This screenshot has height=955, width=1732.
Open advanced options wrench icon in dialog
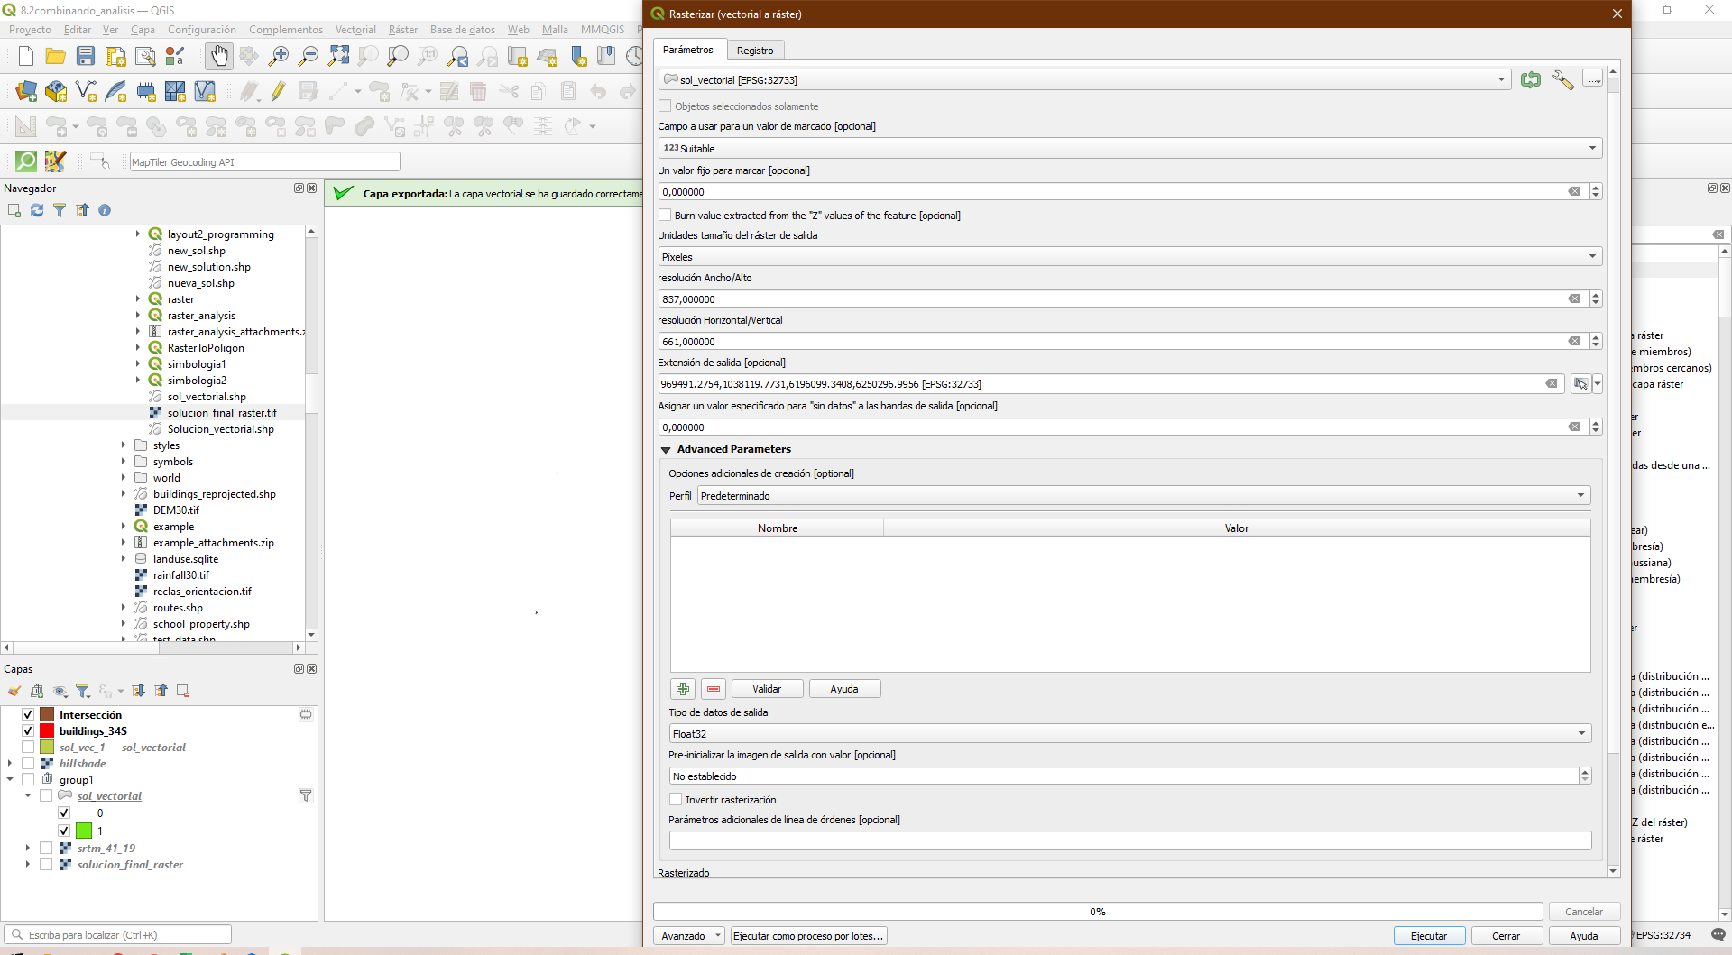[1562, 80]
